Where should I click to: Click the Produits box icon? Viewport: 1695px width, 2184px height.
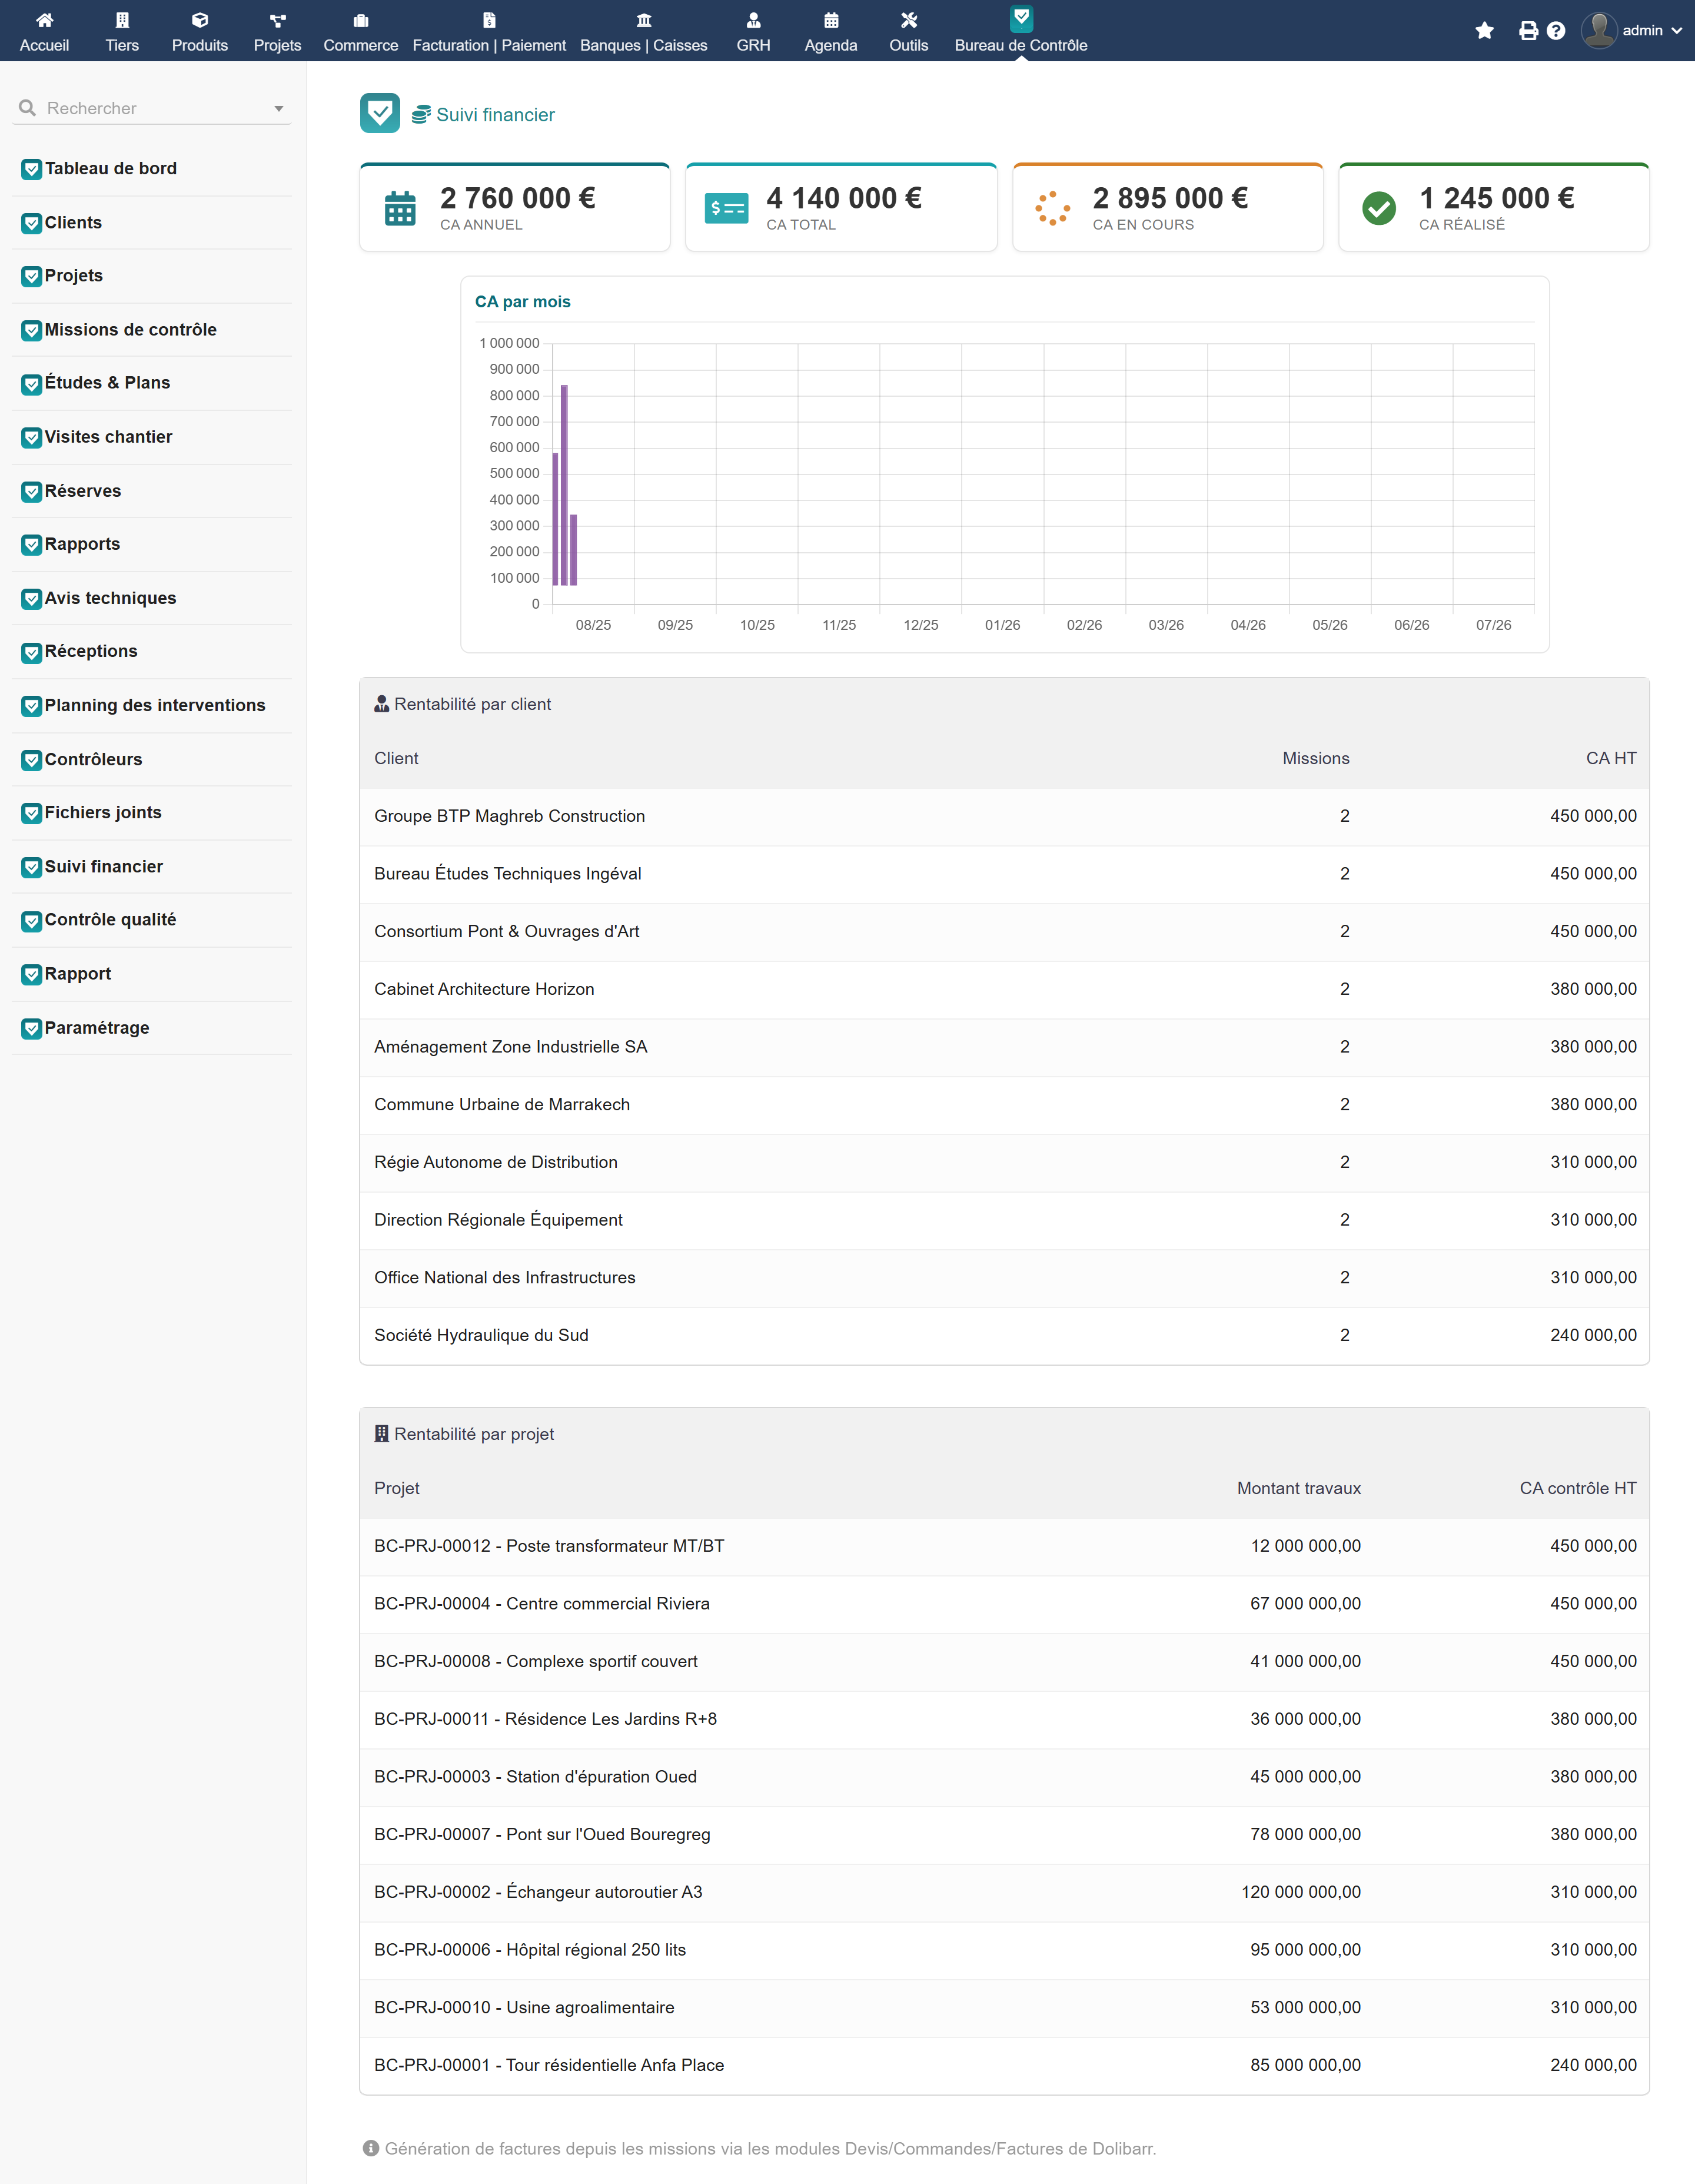click(x=199, y=20)
